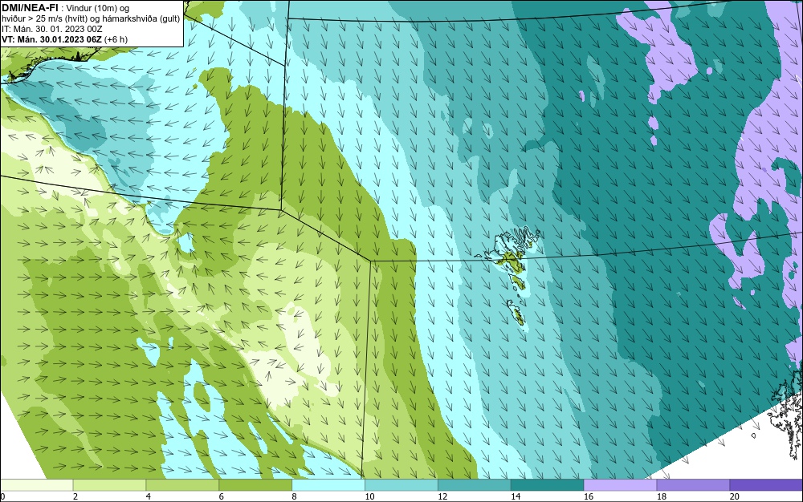The width and height of the screenshot is (803, 502).
Task: Click the legend scale value "18"
Action: coord(661,496)
